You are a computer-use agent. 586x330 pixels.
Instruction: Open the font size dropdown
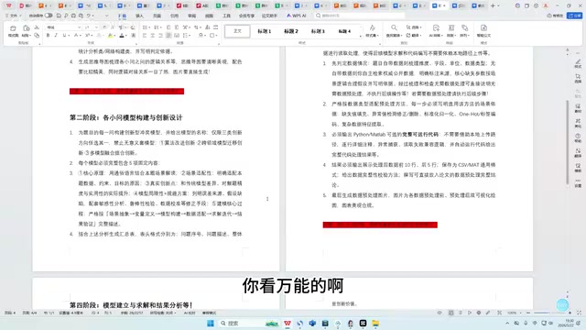tap(96, 27)
